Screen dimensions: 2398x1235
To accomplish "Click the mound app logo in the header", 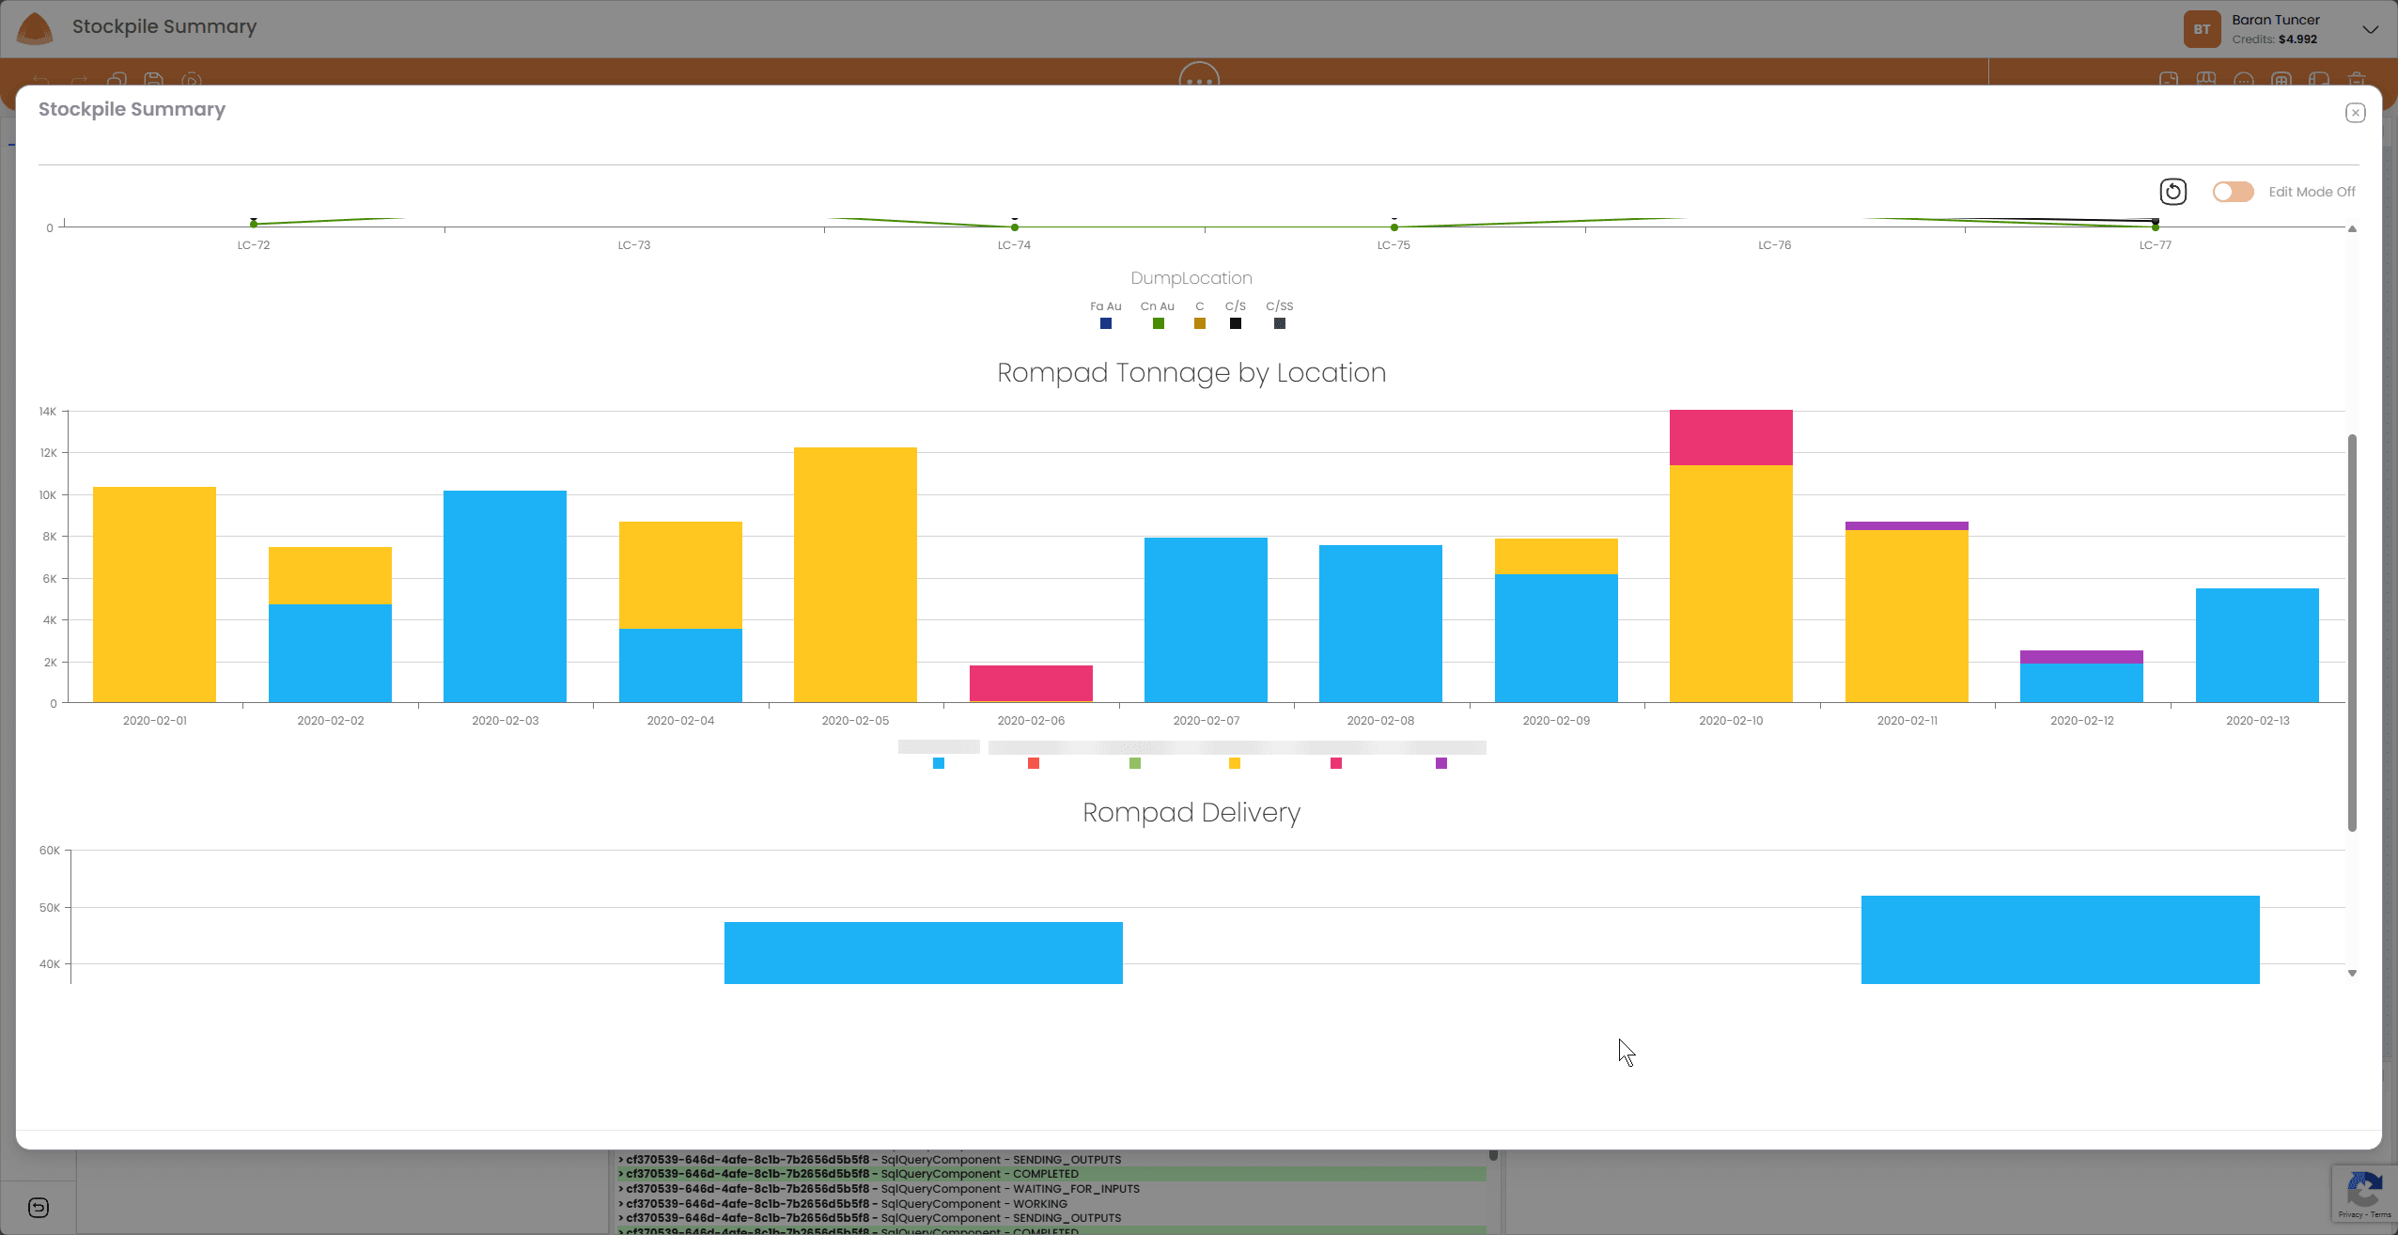I will [34, 27].
